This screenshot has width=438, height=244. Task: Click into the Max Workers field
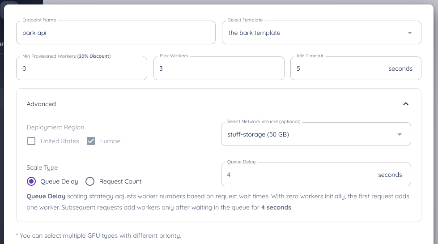click(218, 69)
